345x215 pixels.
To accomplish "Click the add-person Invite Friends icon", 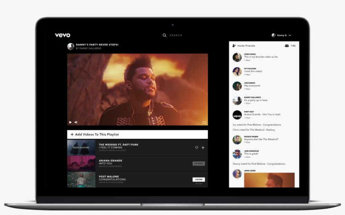I will 234,46.
